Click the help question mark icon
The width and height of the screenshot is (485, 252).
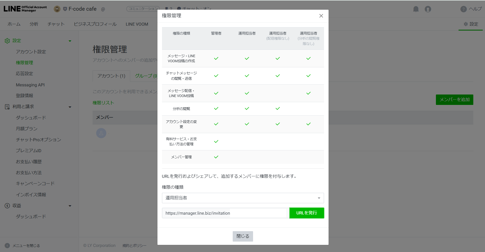pos(463,9)
